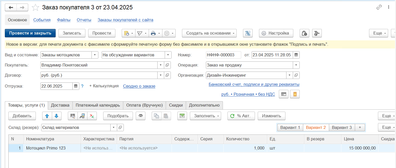Click the Записать button
Screen dimensions: 396x168
coord(72,33)
